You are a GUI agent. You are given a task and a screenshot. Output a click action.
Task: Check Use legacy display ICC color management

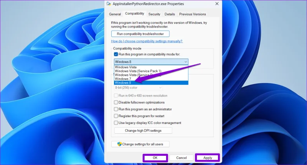pyautogui.click(x=116, y=123)
